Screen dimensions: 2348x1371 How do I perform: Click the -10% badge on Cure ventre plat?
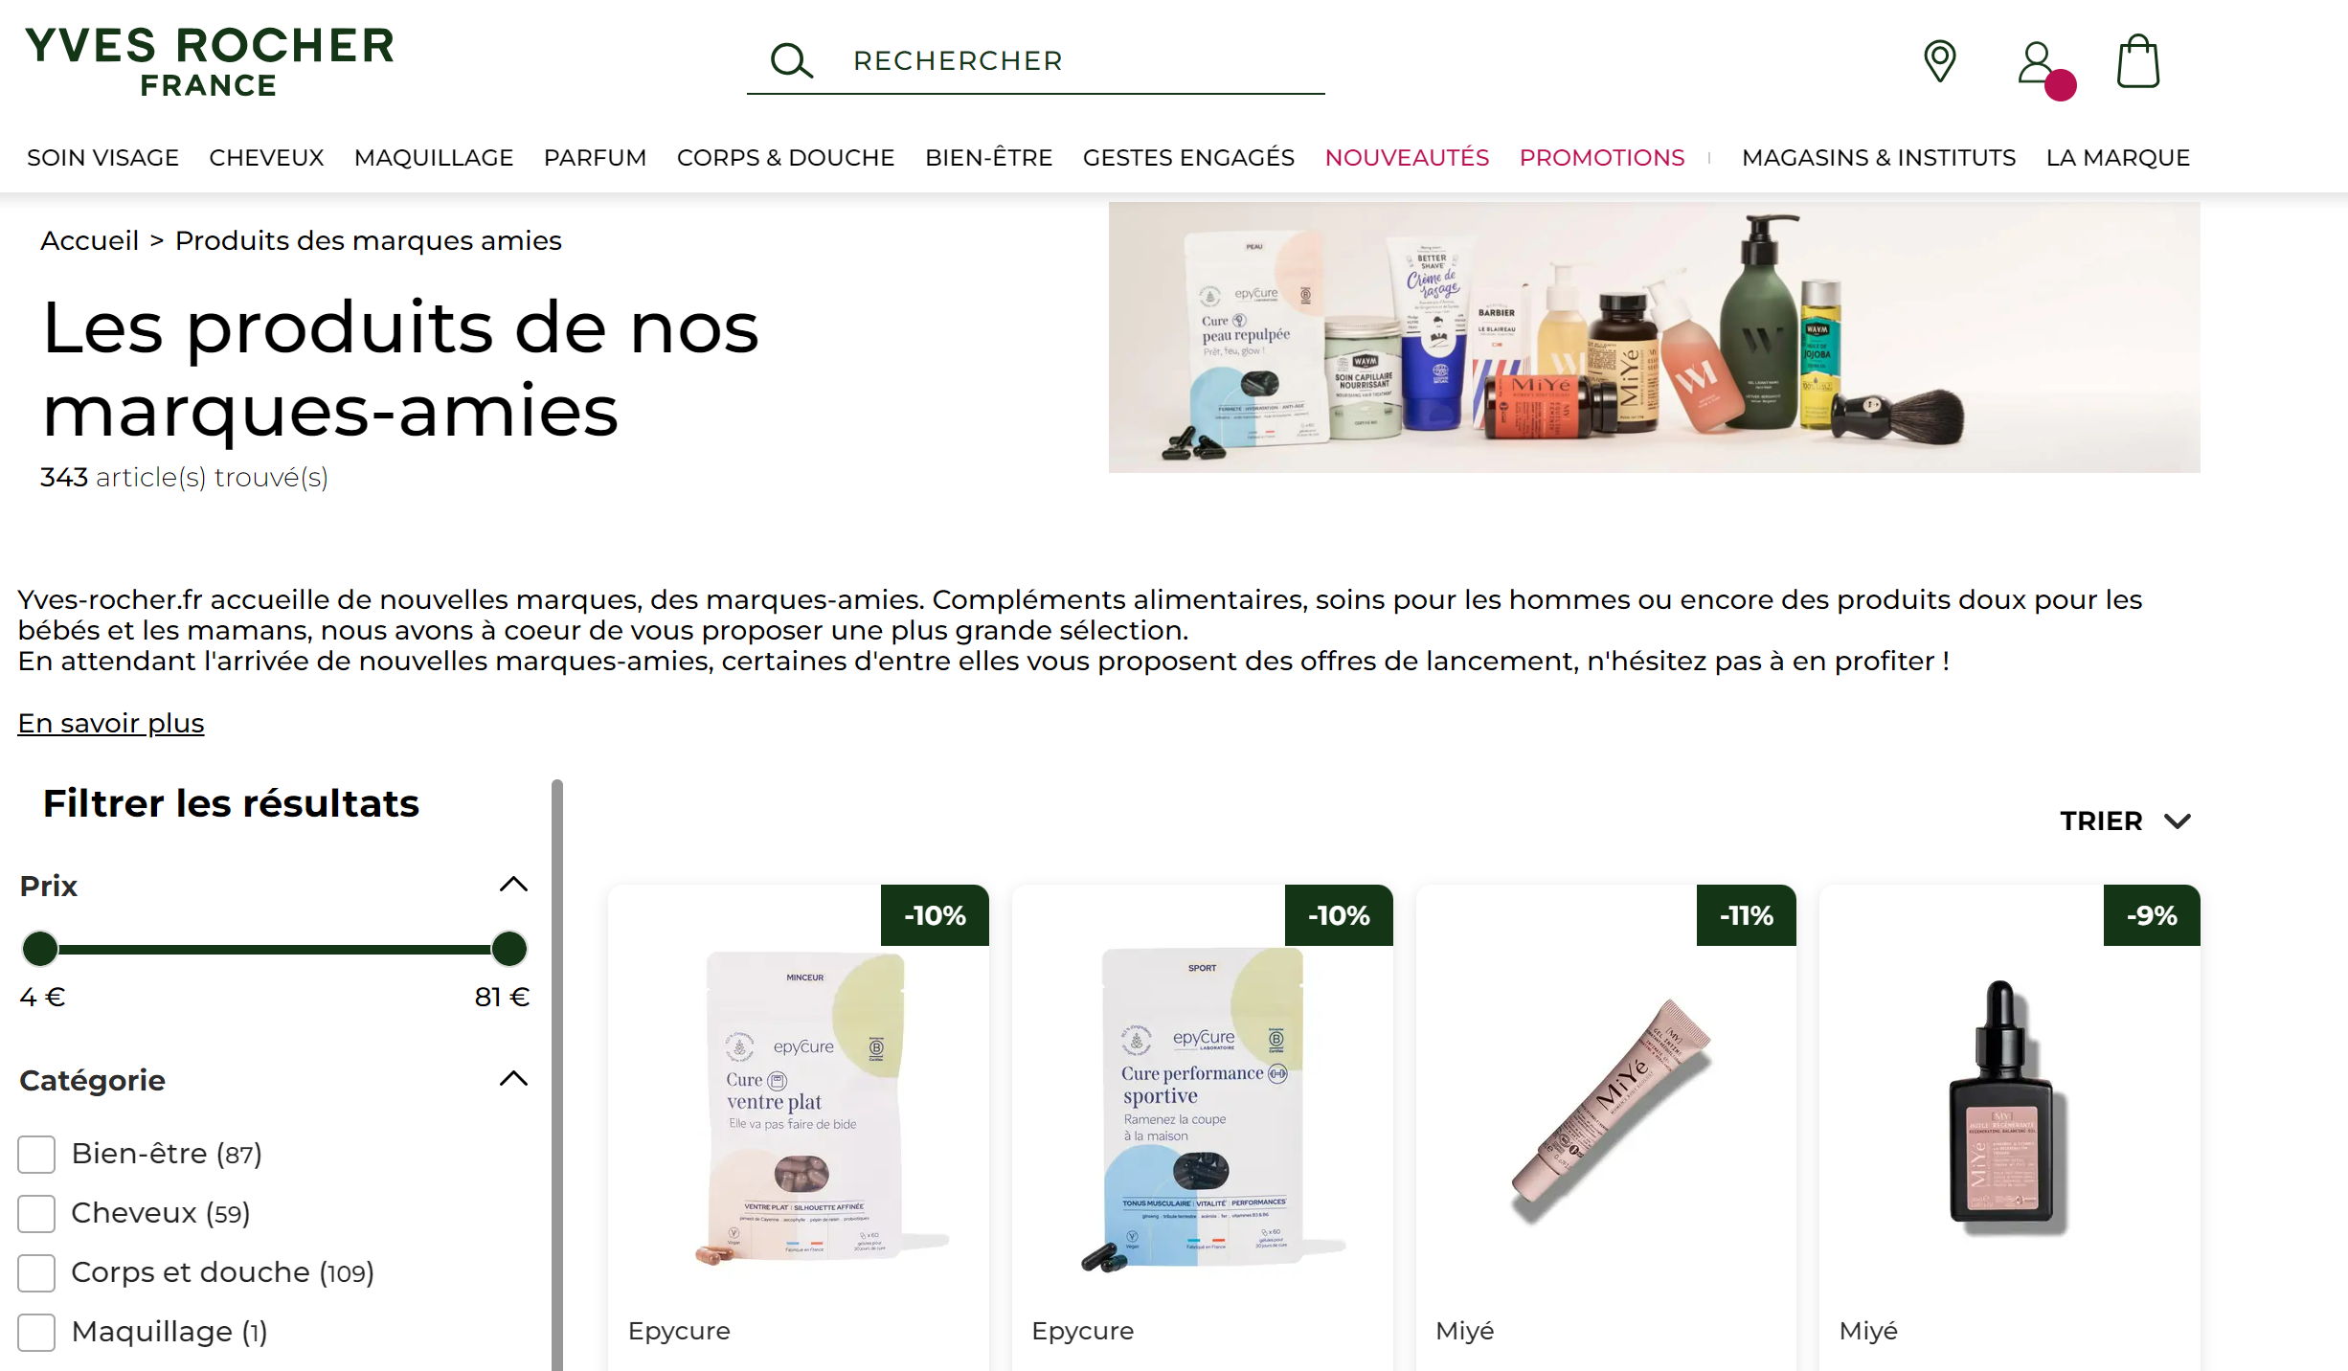935,915
